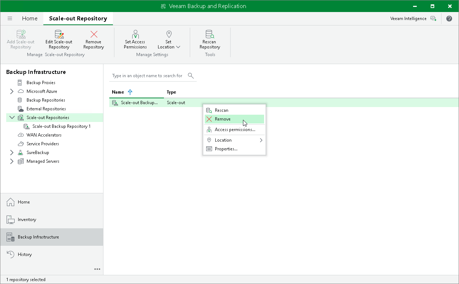Screen dimensions: 459x284
Task: Click the Managed Servers icon
Action: (x=20, y=161)
